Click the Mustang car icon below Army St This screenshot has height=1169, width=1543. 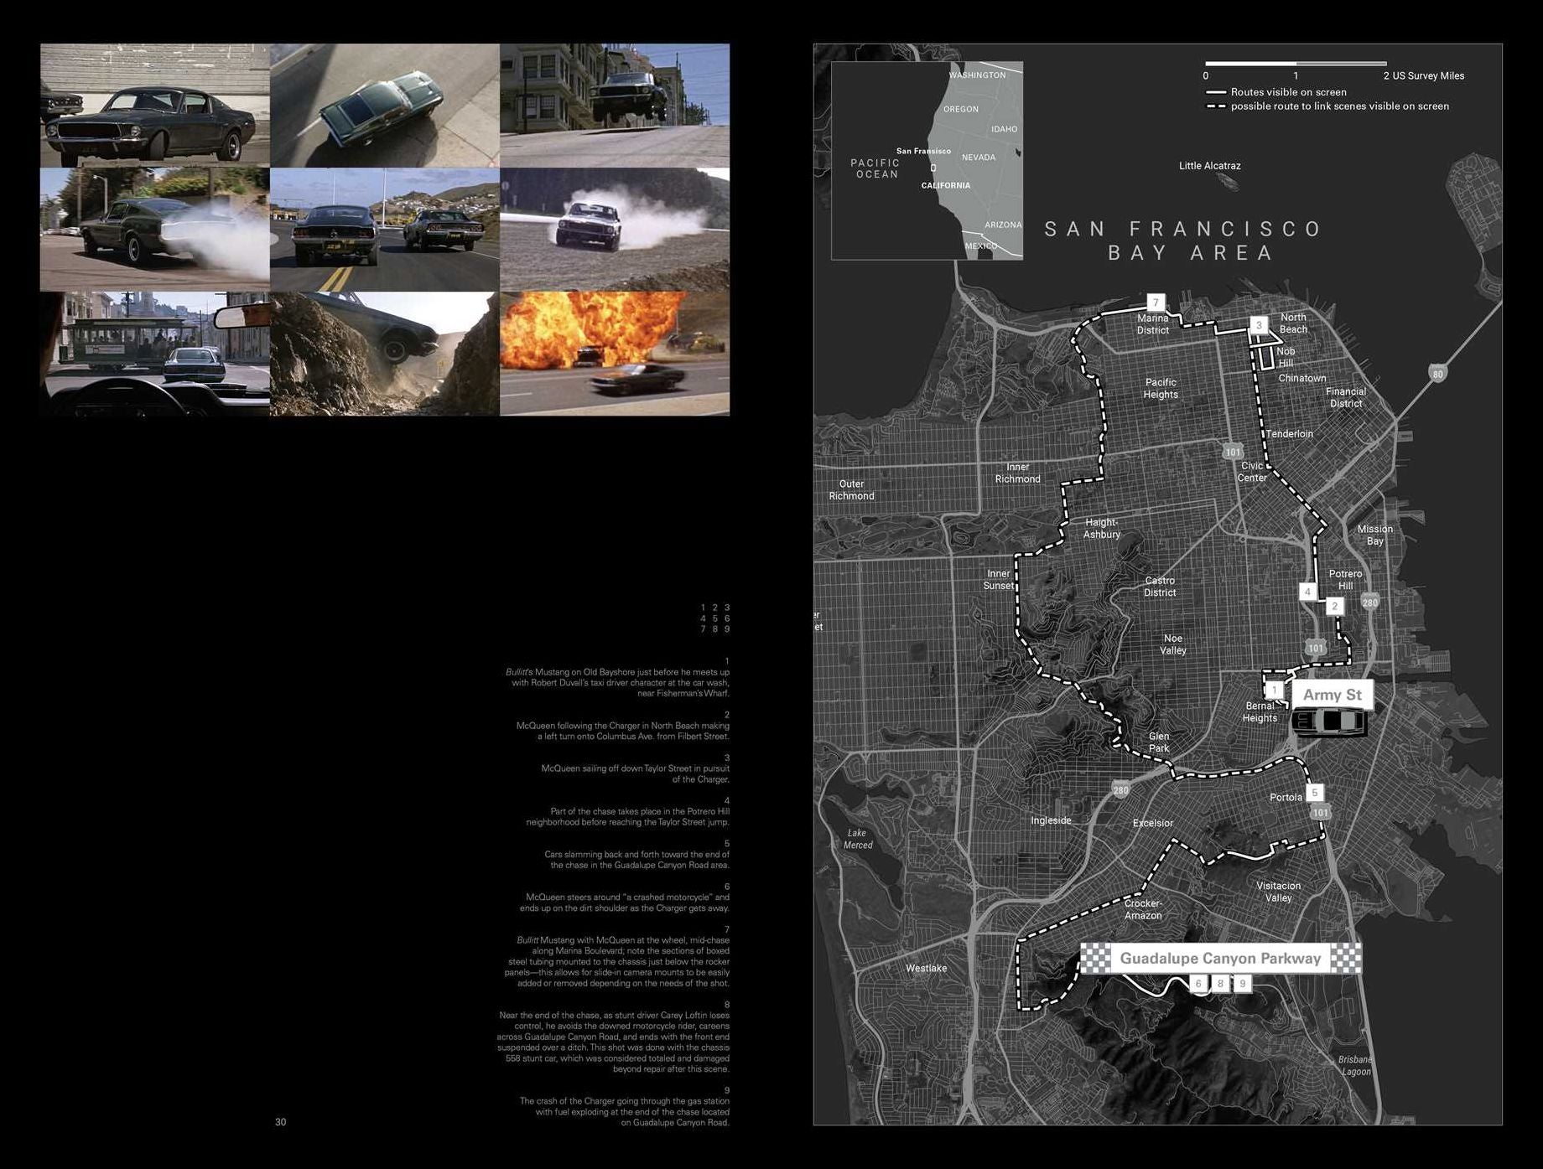[1330, 722]
